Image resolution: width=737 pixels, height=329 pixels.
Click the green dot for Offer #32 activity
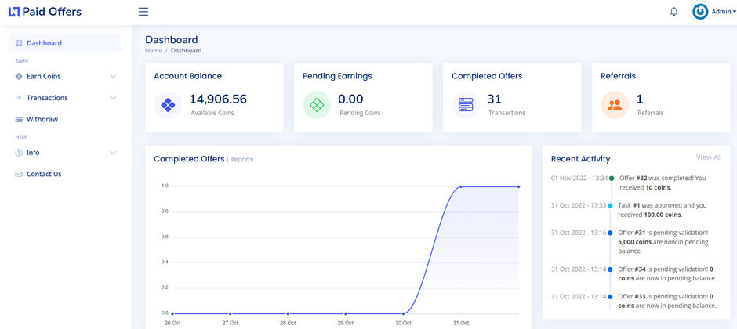point(612,179)
